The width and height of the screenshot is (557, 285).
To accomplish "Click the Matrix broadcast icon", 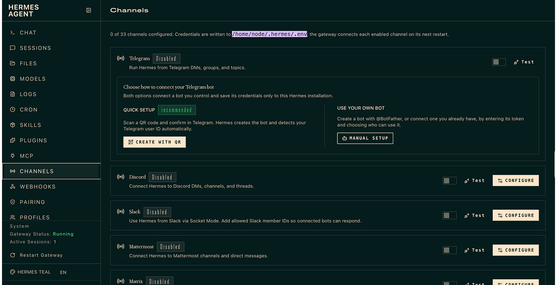I will [x=121, y=281].
